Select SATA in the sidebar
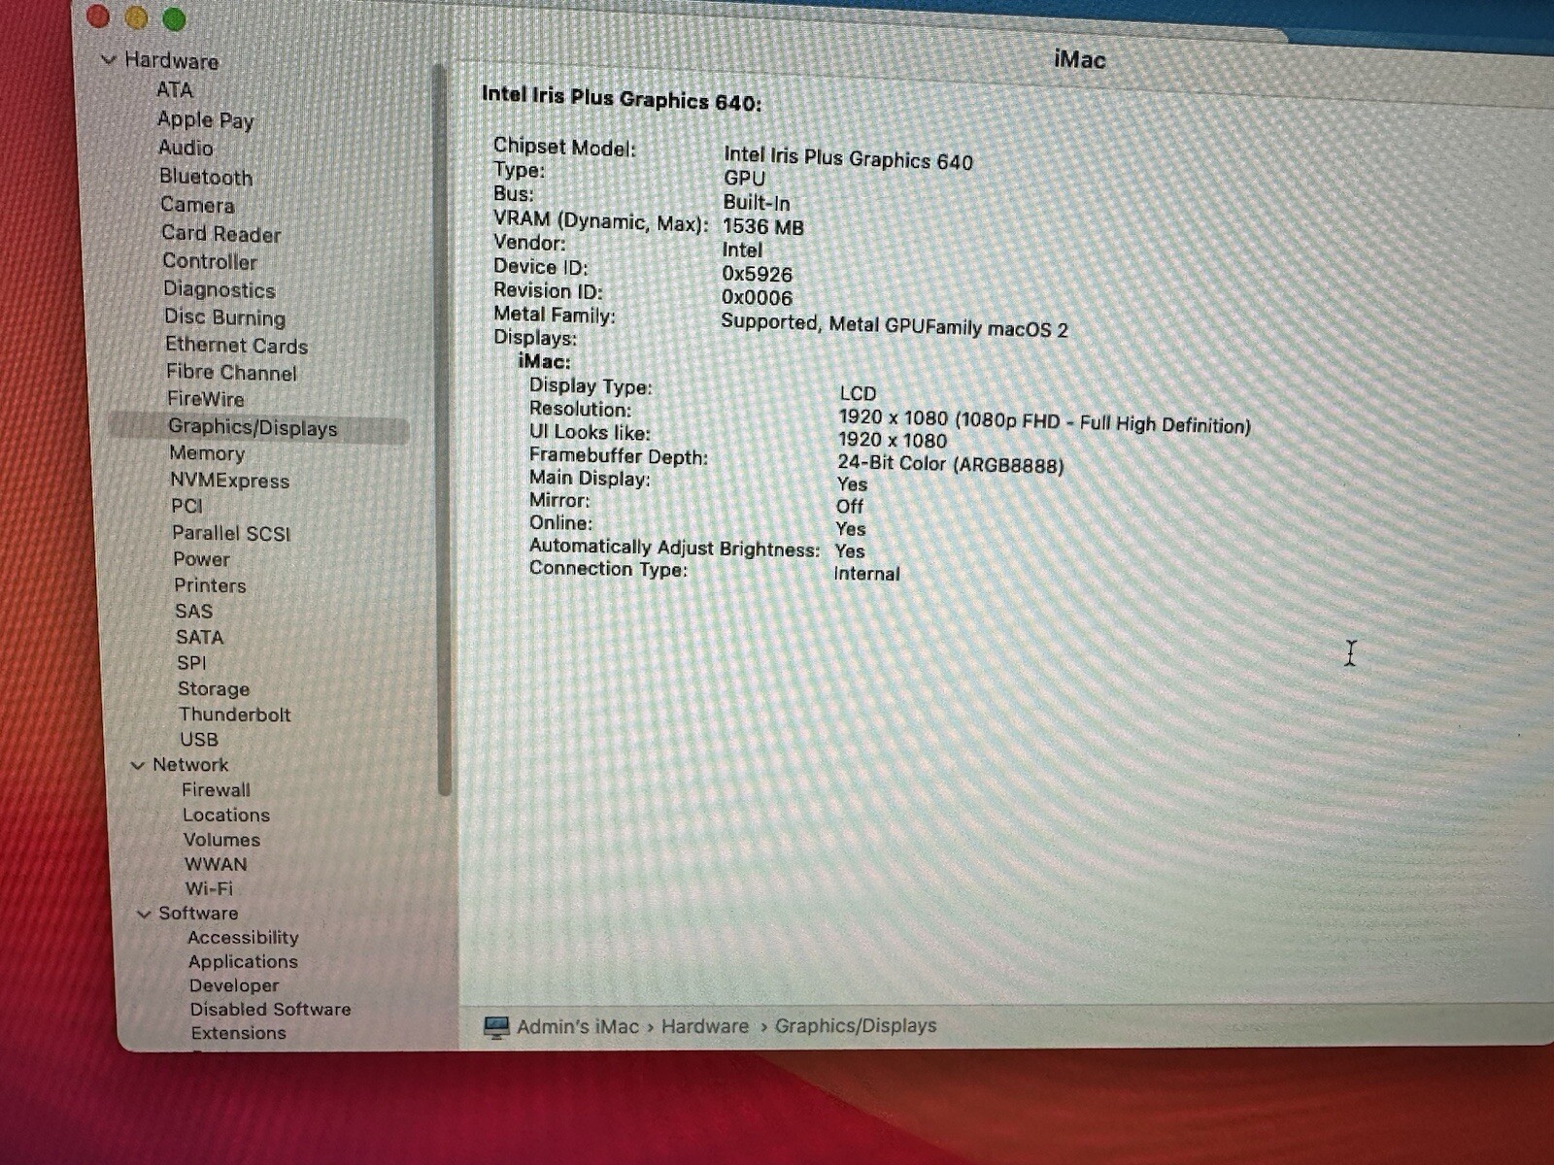This screenshot has width=1554, height=1165. pos(199,638)
